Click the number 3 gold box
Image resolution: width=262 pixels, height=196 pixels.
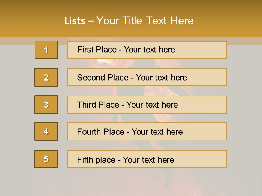point(46,105)
